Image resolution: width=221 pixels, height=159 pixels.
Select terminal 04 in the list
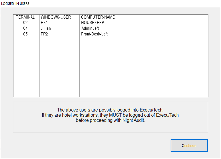point(25,28)
